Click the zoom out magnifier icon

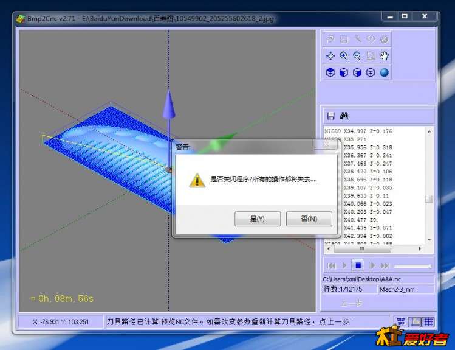pos(357,56)
